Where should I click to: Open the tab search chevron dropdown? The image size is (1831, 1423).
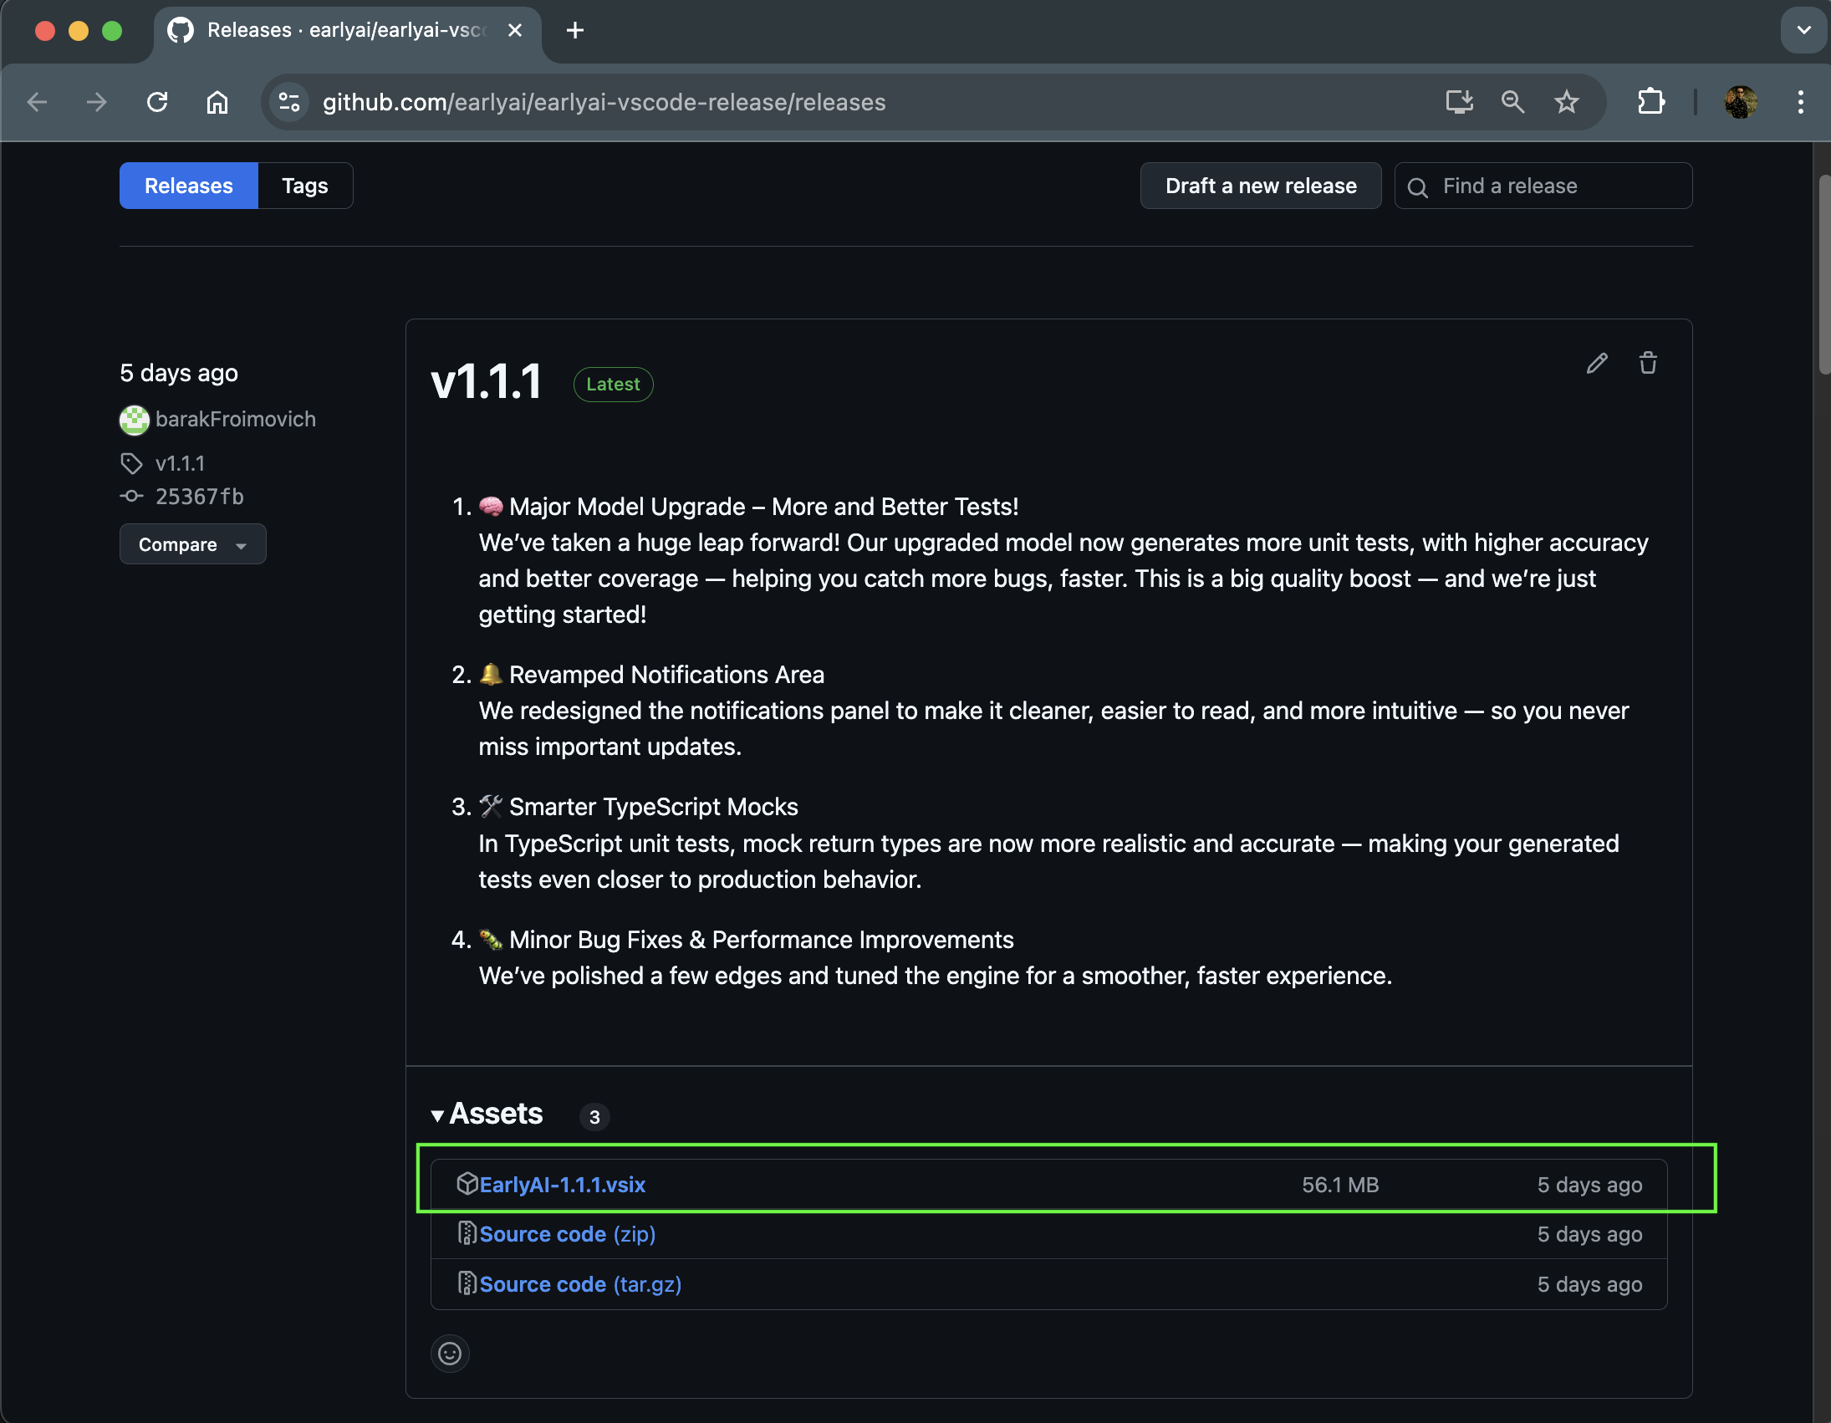click(x=1803, y=30)
